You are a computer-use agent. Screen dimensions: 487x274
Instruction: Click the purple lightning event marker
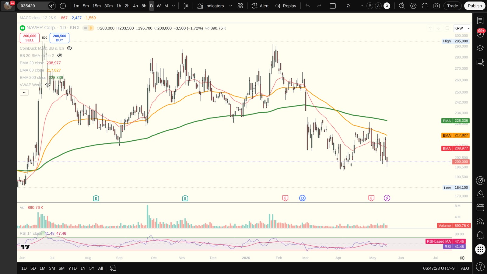coord(387,198)
